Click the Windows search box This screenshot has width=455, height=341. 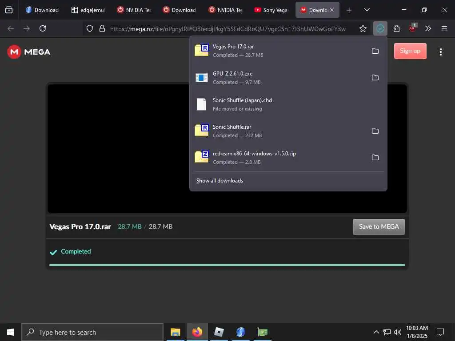[92, 332]
